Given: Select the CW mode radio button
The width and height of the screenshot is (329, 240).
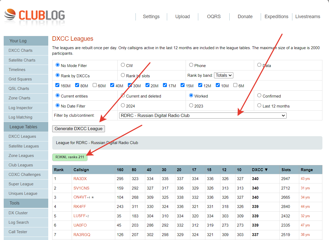Looking at the screenshot, I should [123, 65].
